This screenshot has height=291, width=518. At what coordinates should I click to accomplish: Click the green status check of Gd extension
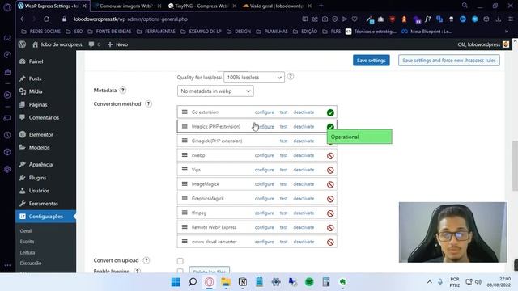coord(330,112)
